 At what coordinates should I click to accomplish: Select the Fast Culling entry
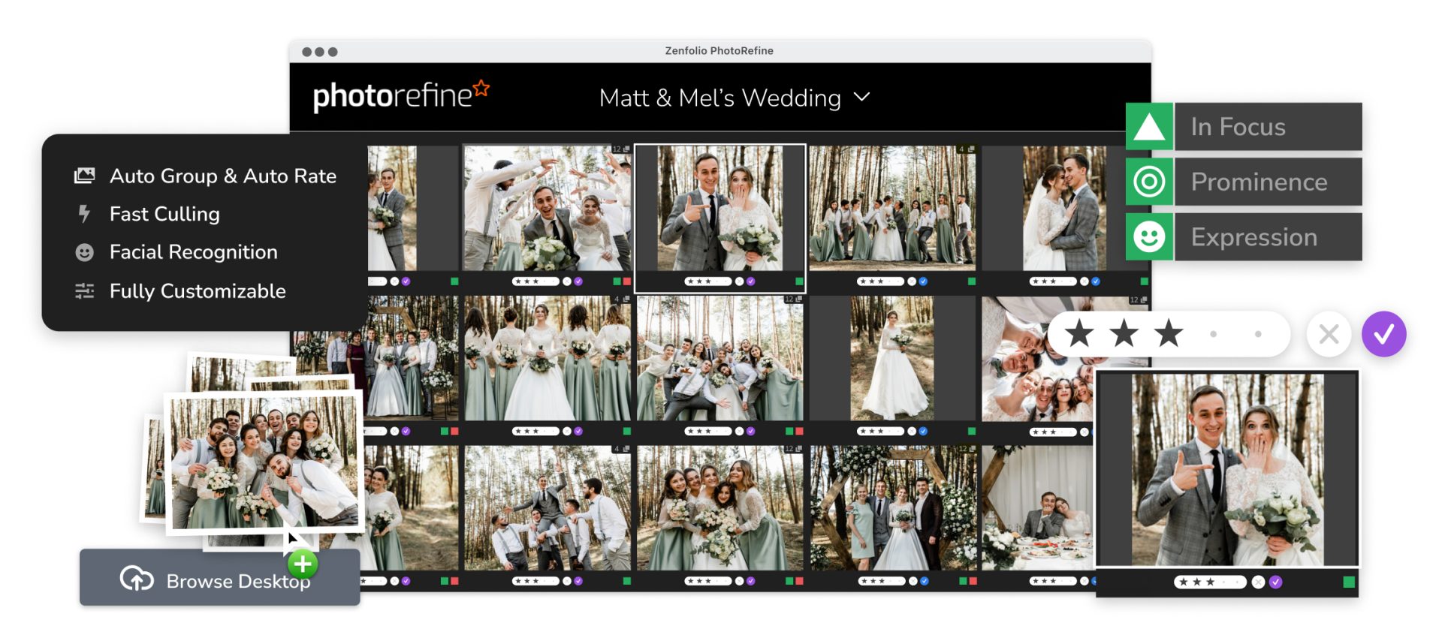pos(164,214)
